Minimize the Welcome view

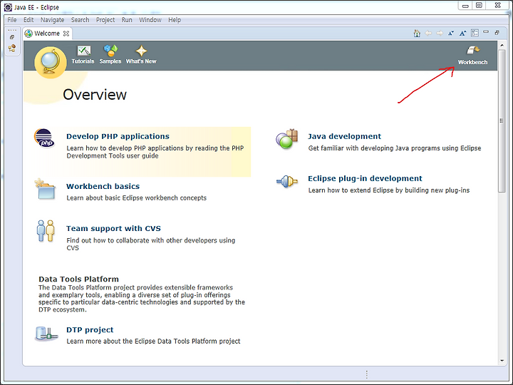click(x=486, y=32)
